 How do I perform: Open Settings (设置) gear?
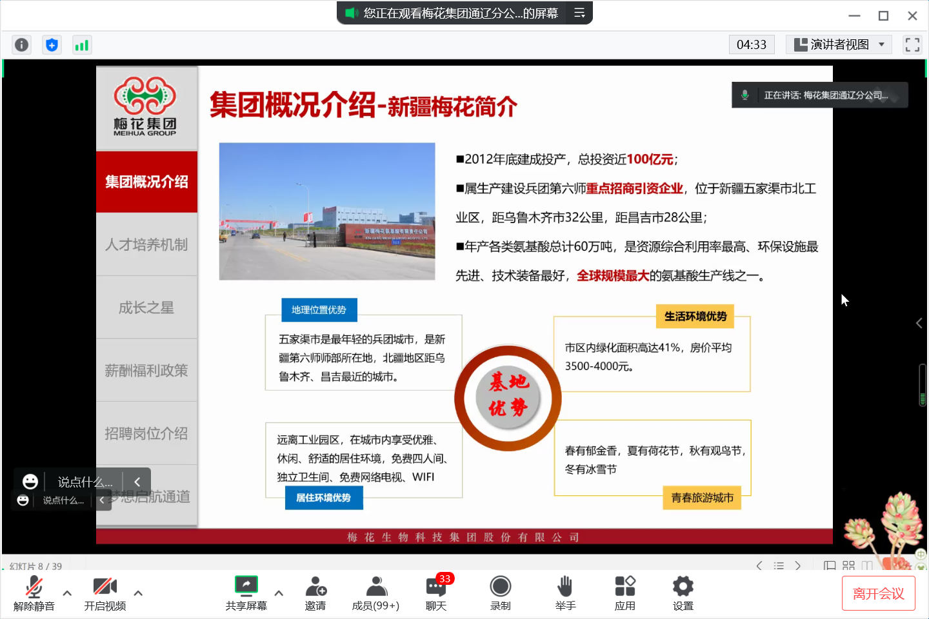683,593
